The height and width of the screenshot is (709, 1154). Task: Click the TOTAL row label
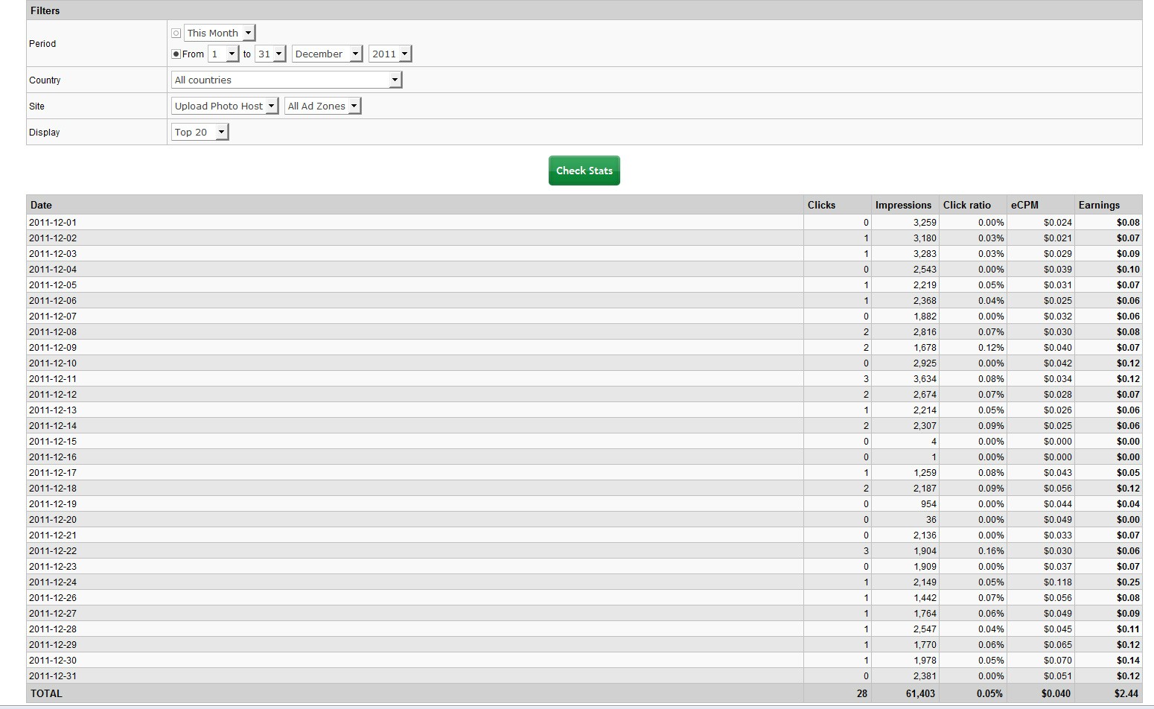click(x=46, y=693)
